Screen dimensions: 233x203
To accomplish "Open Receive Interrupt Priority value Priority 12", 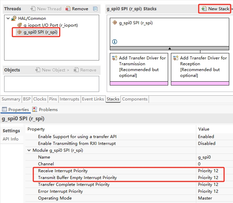I will click(x=208, y=171).
